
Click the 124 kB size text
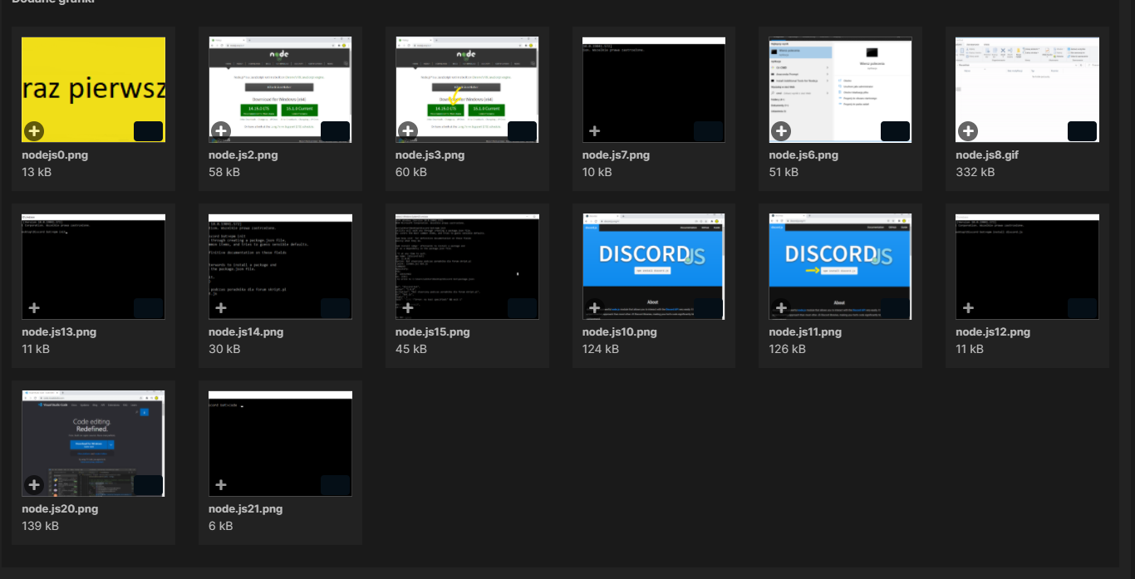[601, 349]
